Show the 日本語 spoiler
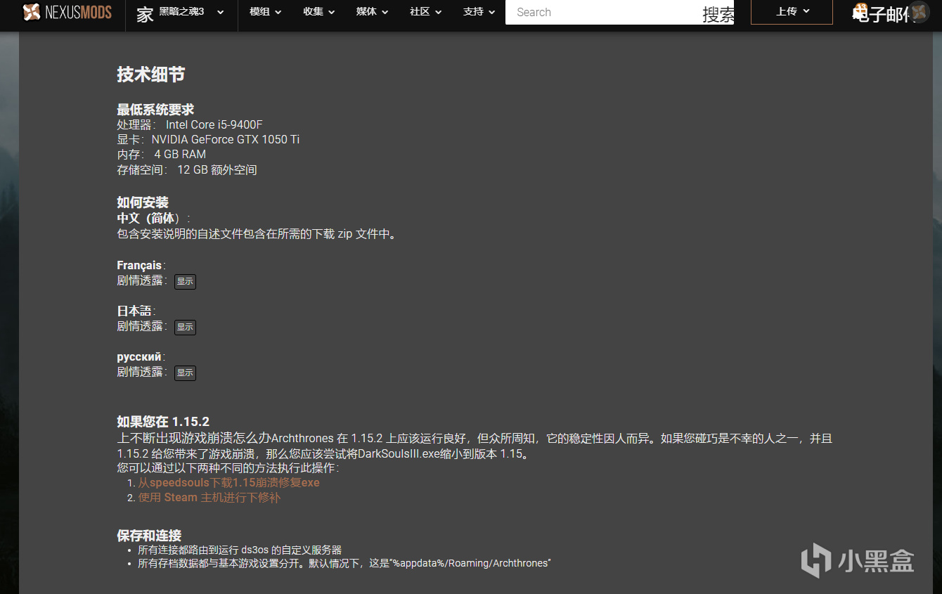Image resolution: width=942 pixels, height=594 pixels. click(185, 327)
